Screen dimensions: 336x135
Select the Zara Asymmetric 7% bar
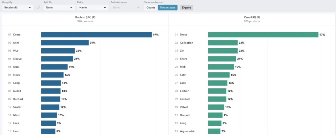coord(214,131)
